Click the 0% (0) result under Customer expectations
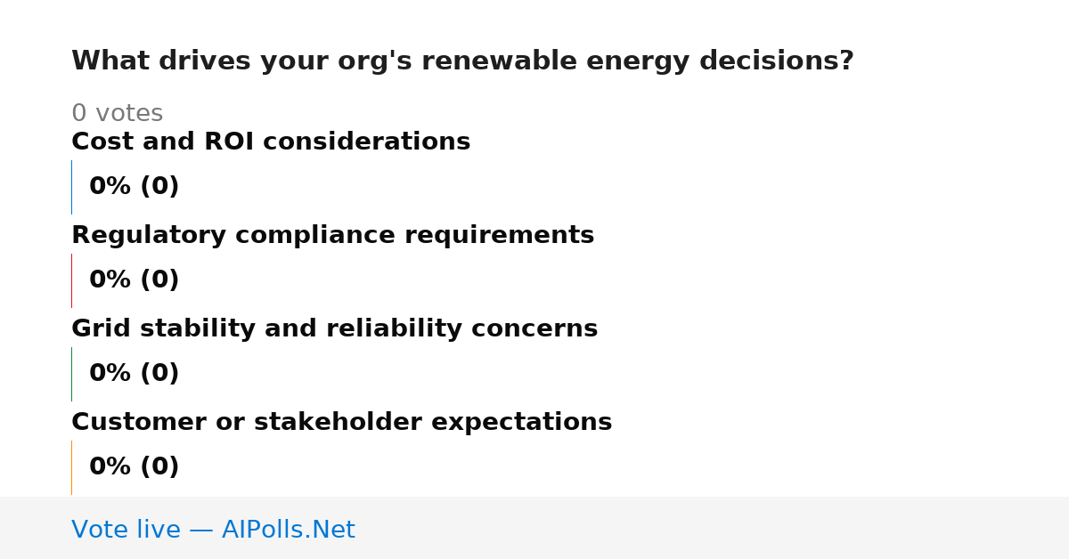This screenshot has width=1069, height=559. tap(134, 467)
